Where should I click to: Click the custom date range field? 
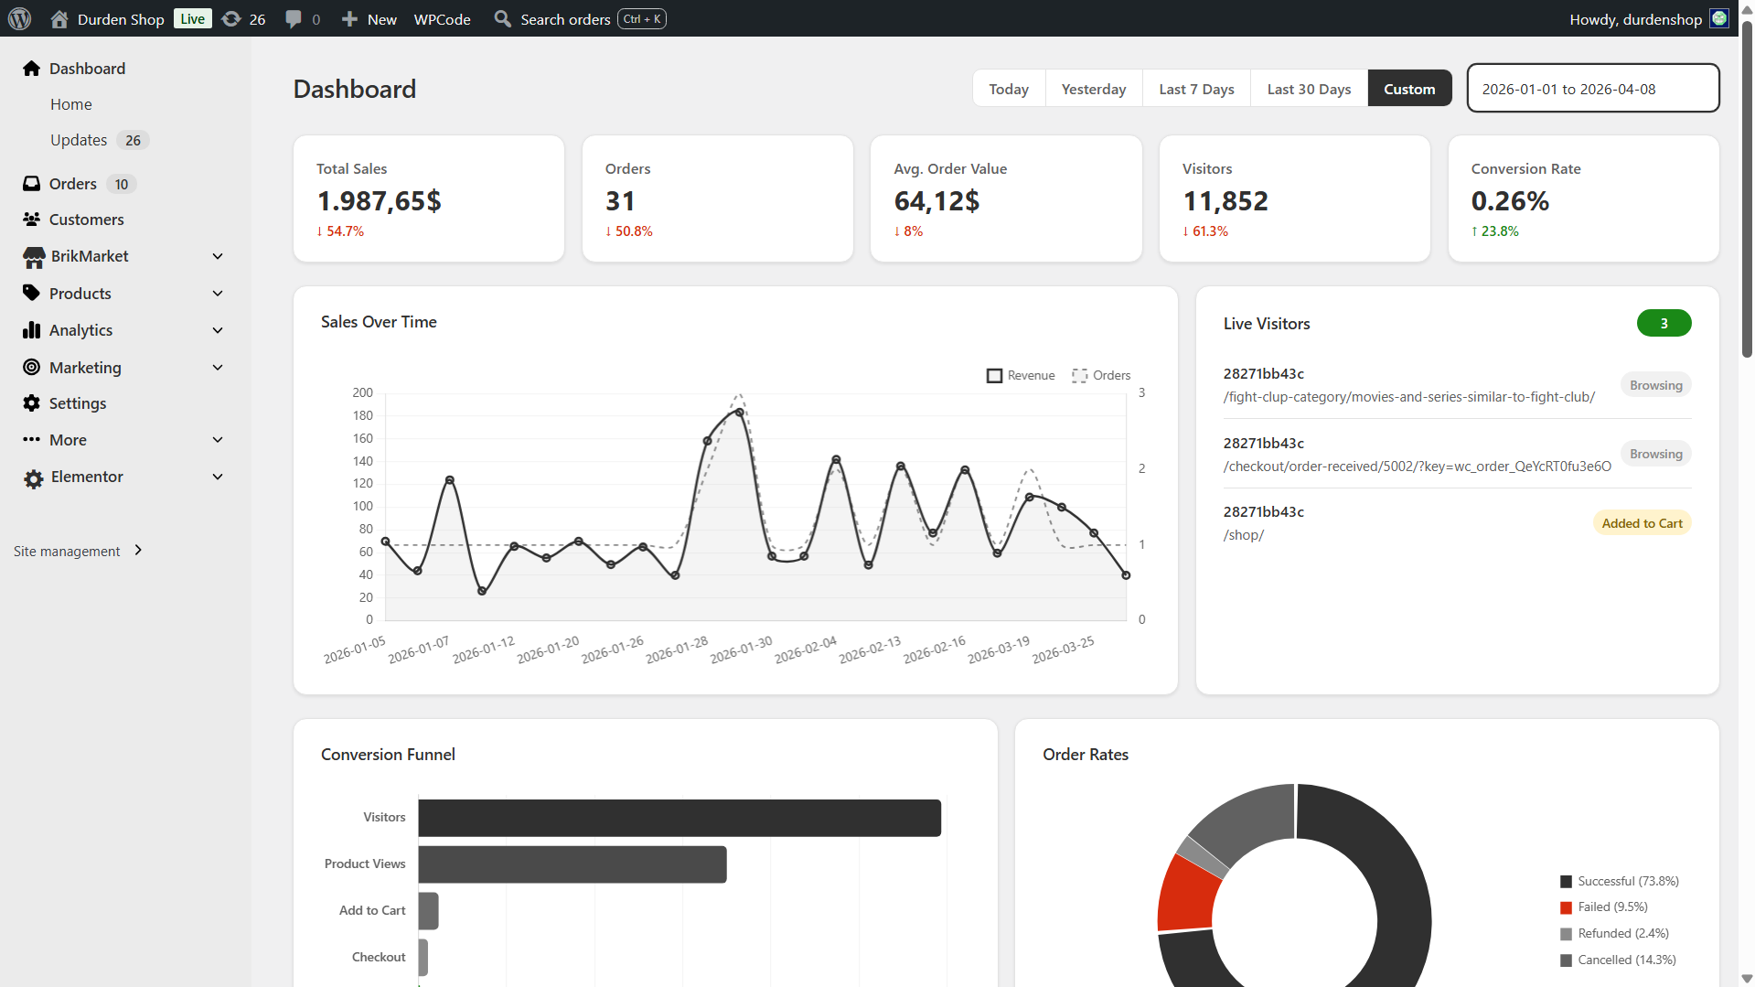click(x=1592, y=89)
